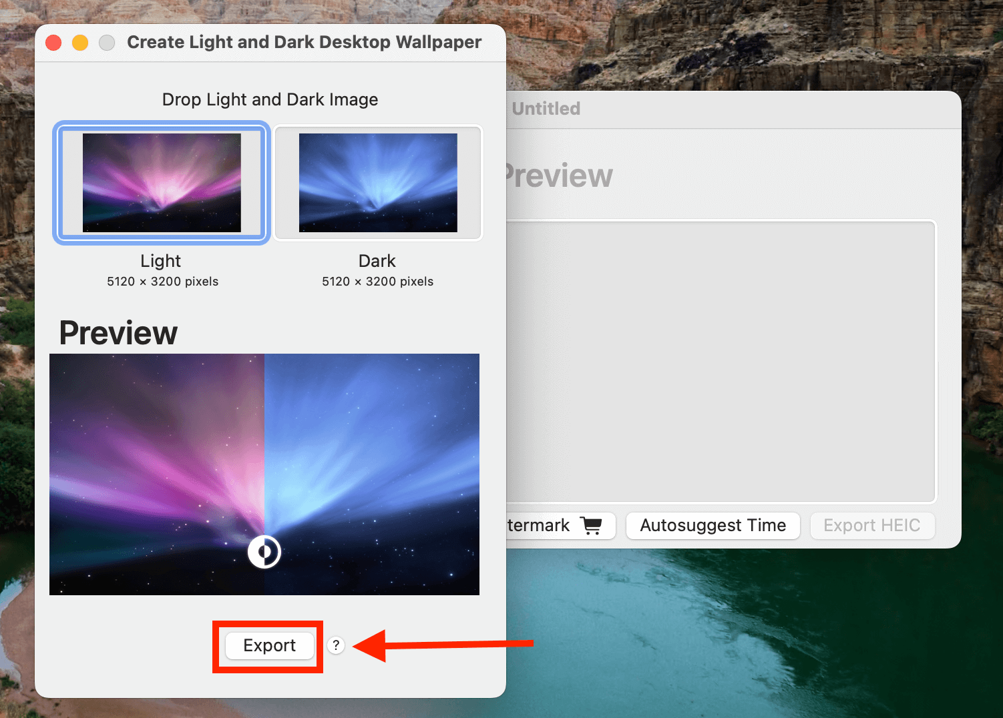Click the Preview heading in the front window
Viewport: 1003px width, 718px height.
118,332
